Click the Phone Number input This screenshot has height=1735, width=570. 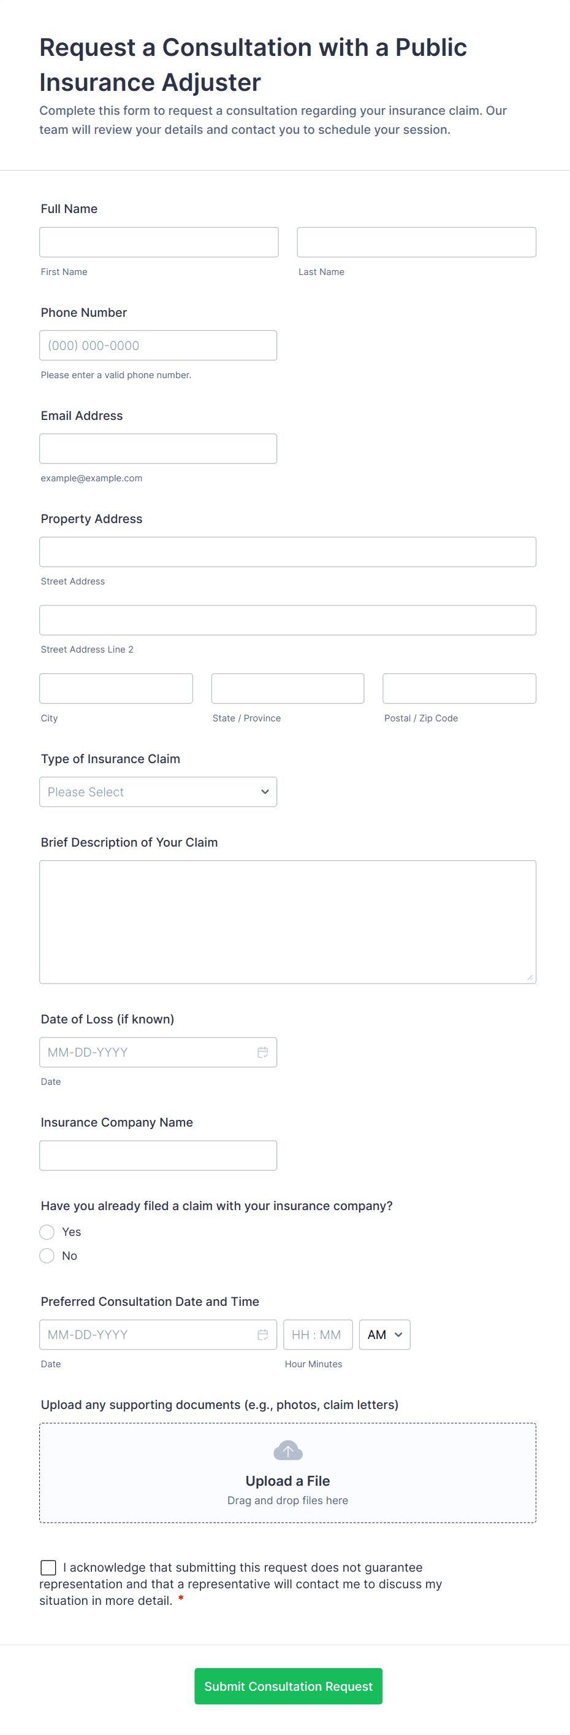click(158, 346)
